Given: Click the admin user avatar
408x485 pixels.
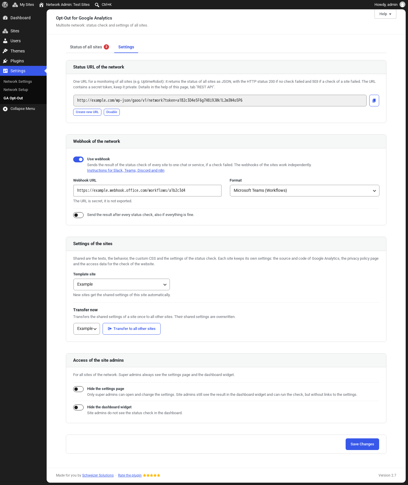Looking at the screenshot, I should tap(402, 5).
